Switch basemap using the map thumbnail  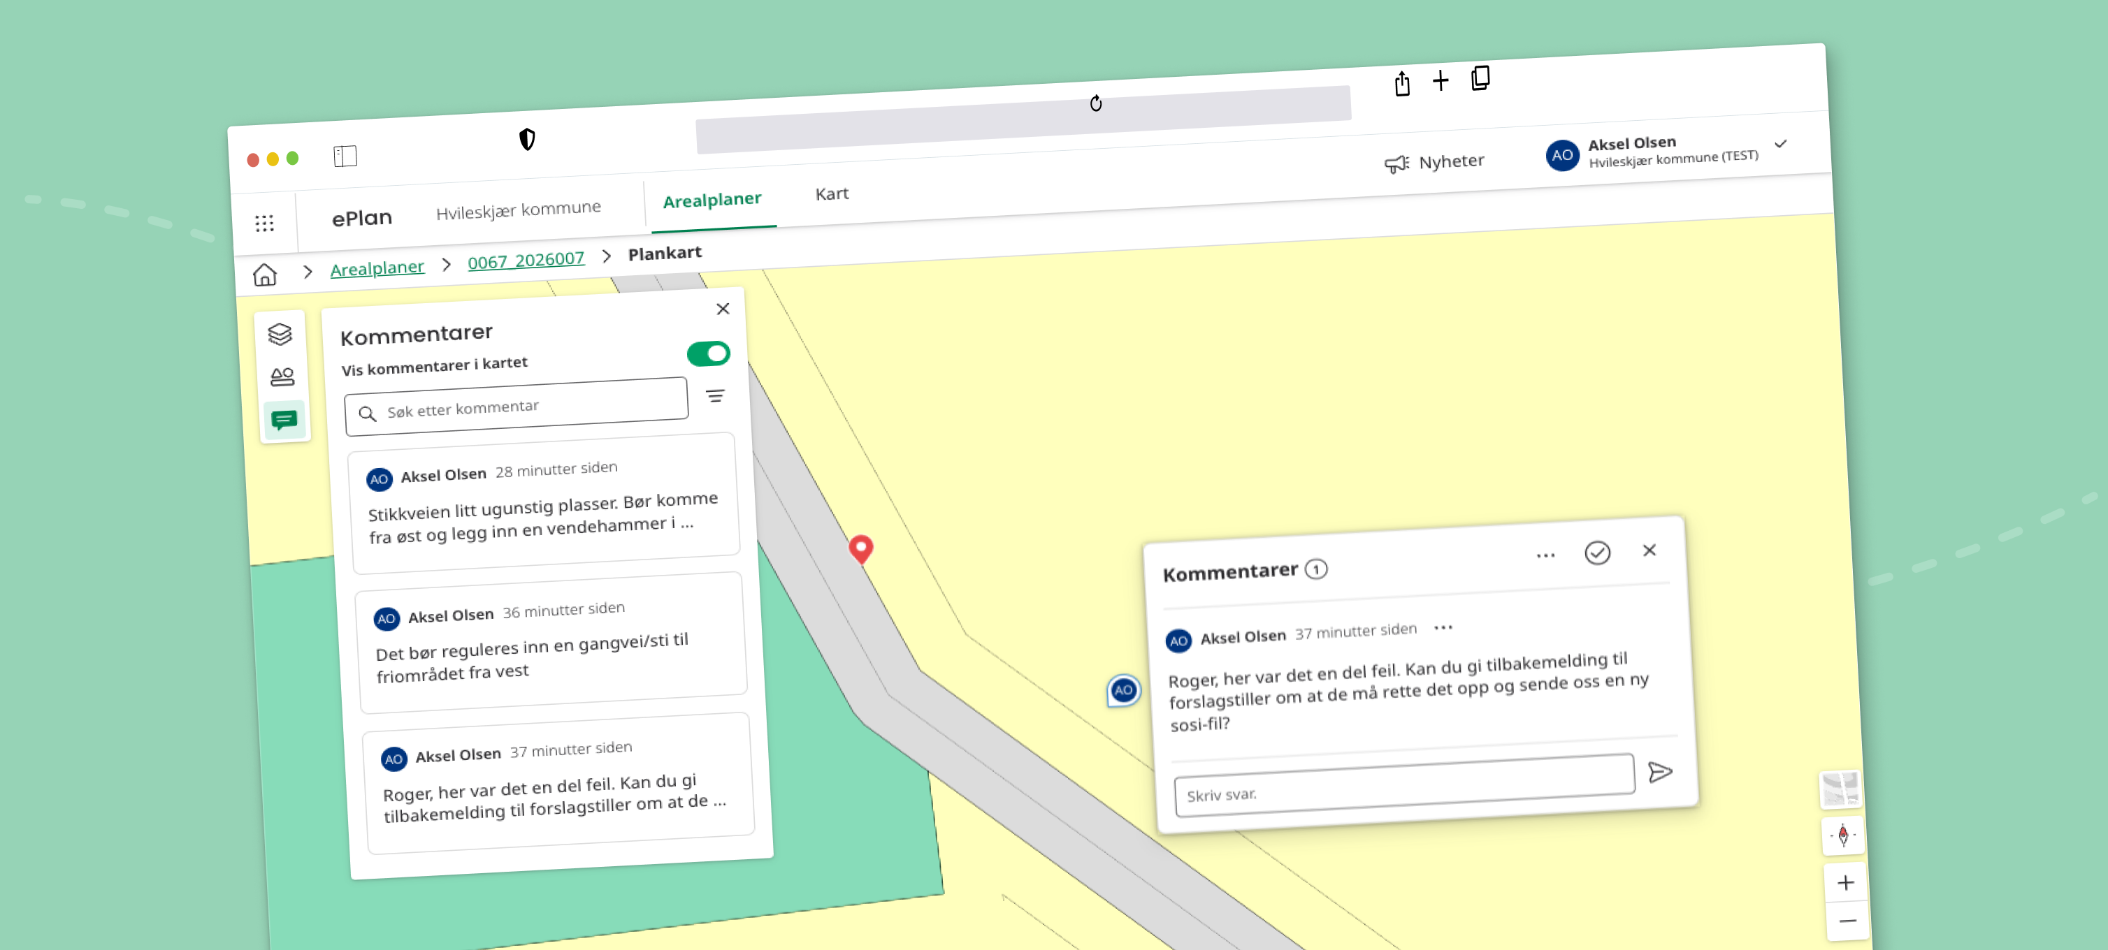pos(1840,789)
